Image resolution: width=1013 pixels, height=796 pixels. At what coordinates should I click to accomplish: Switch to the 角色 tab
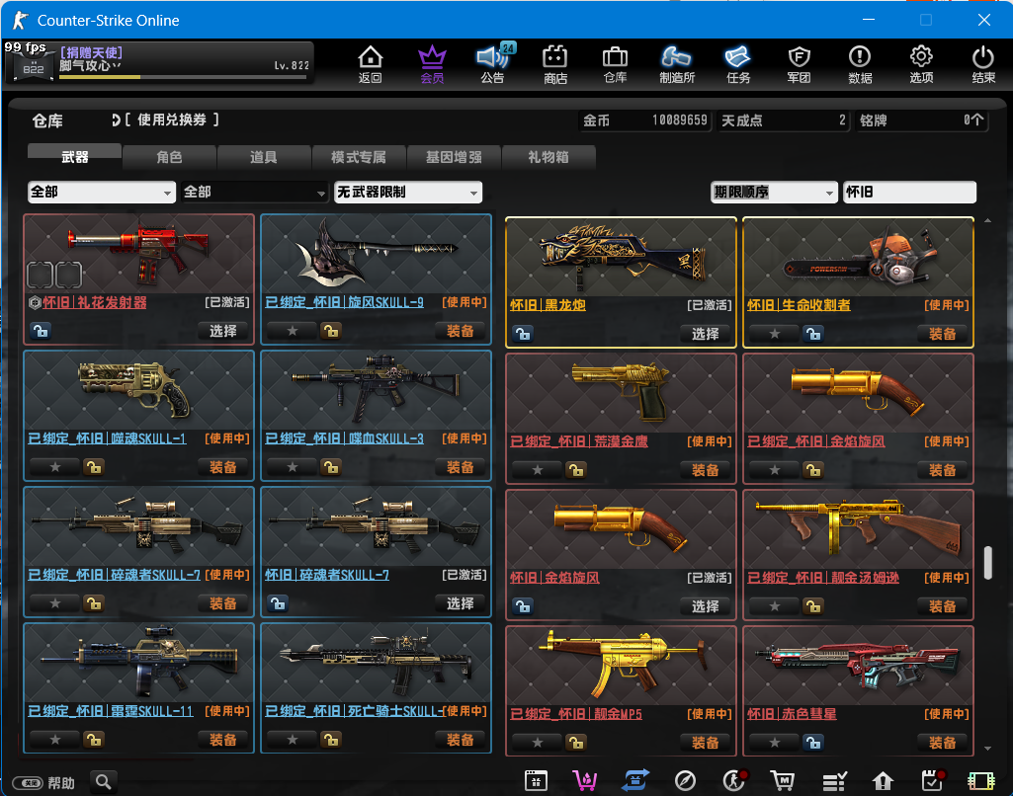169,157
